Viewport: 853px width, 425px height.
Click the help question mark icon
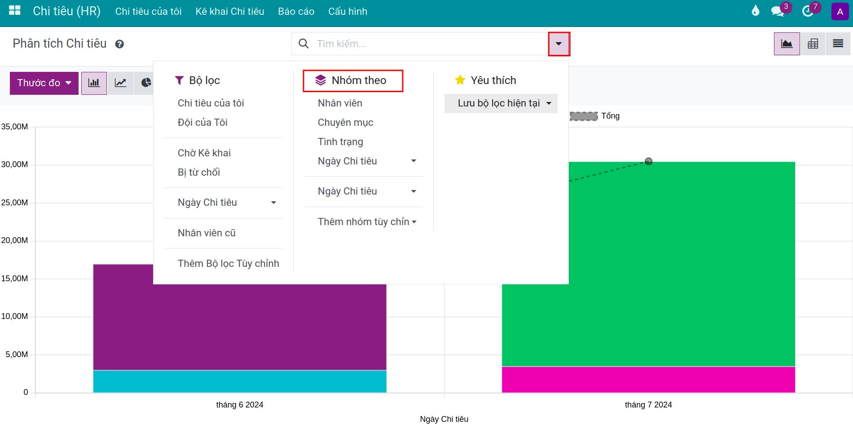point(119,44)
